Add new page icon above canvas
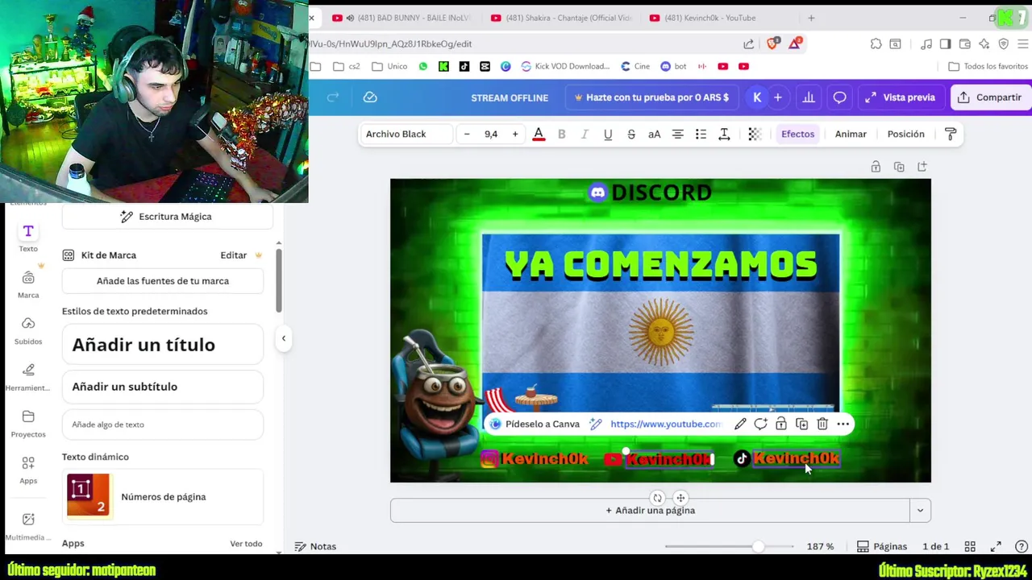The image size is (1032, 580). coord(922,167)
